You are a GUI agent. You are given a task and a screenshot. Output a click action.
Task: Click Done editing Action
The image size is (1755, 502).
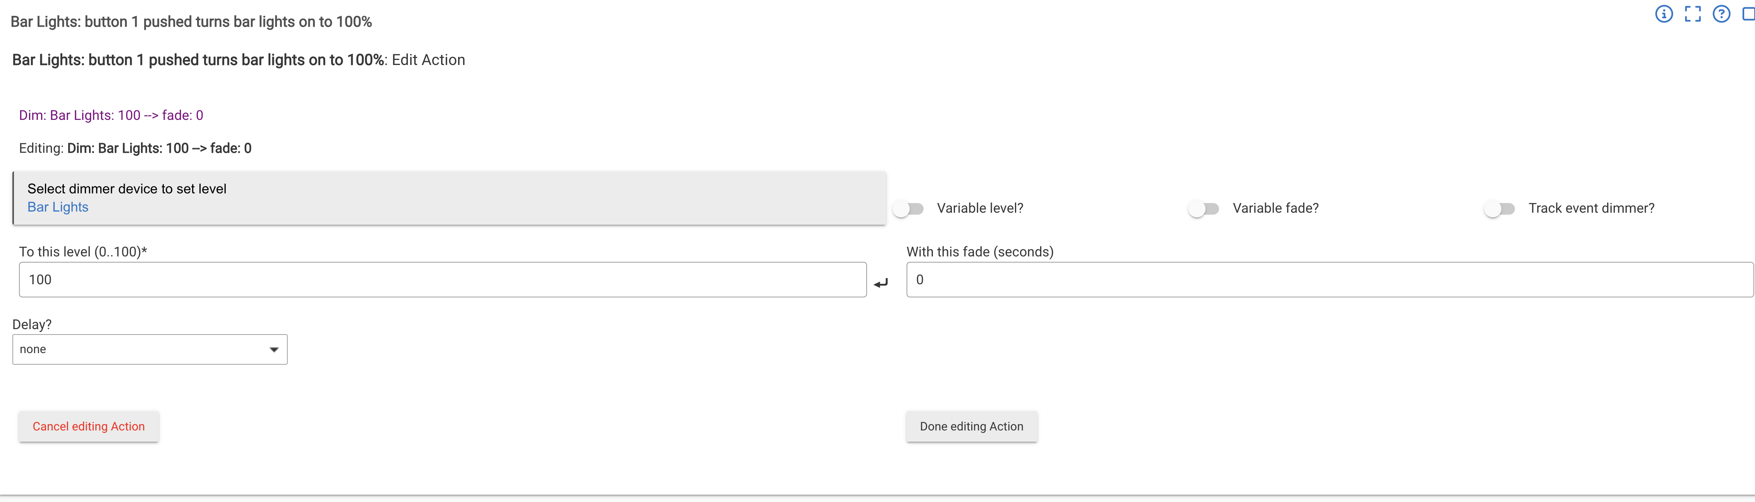click(972, 427)
